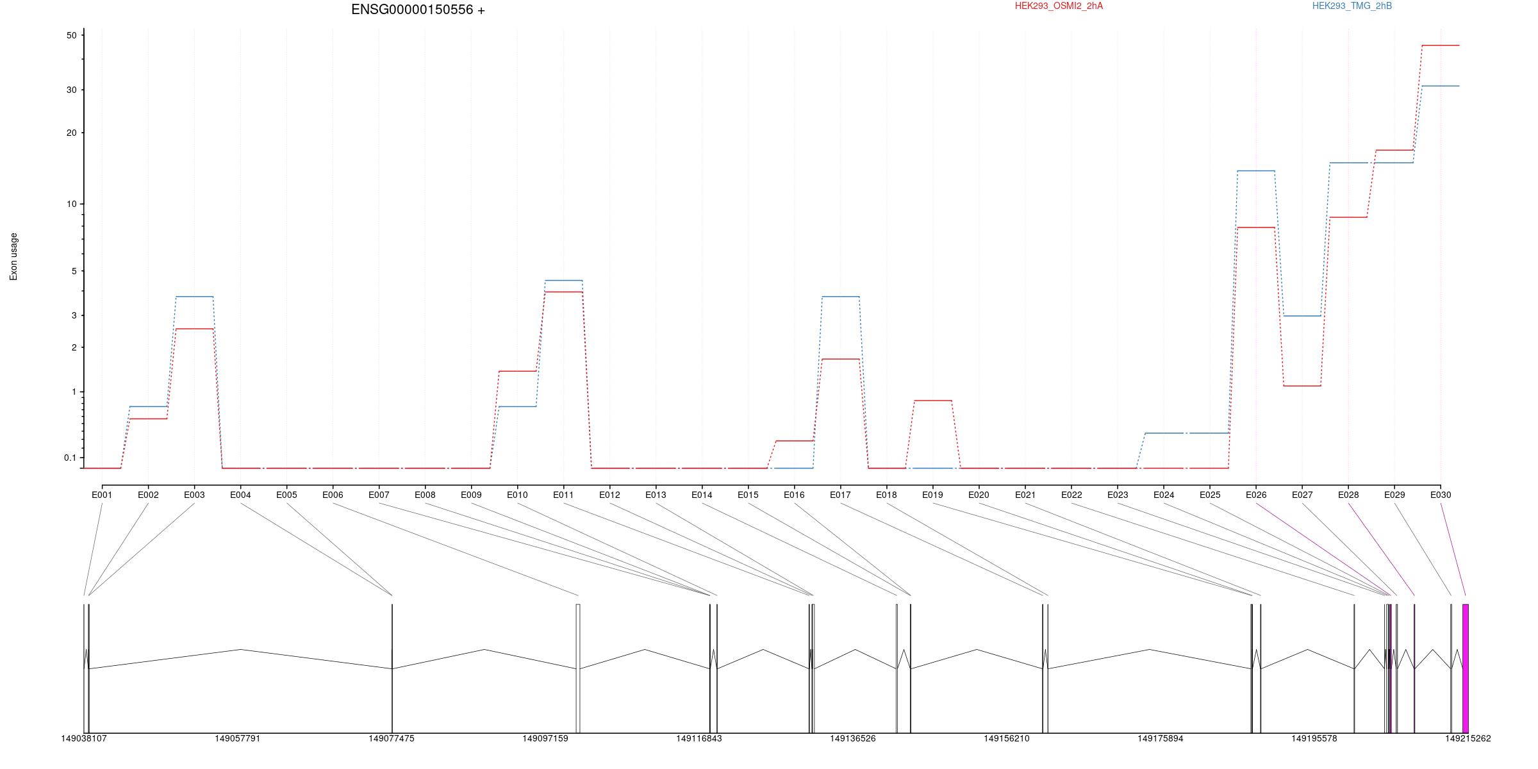
Task: Click exon label E014
Action: pos(702,495)
